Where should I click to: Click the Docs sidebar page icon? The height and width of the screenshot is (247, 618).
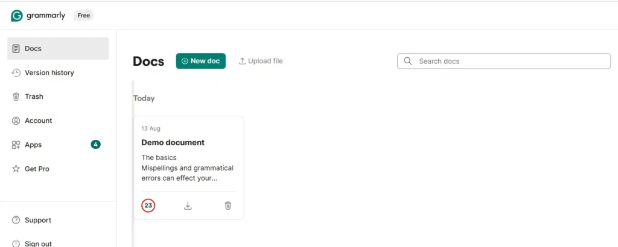point(16,49)
